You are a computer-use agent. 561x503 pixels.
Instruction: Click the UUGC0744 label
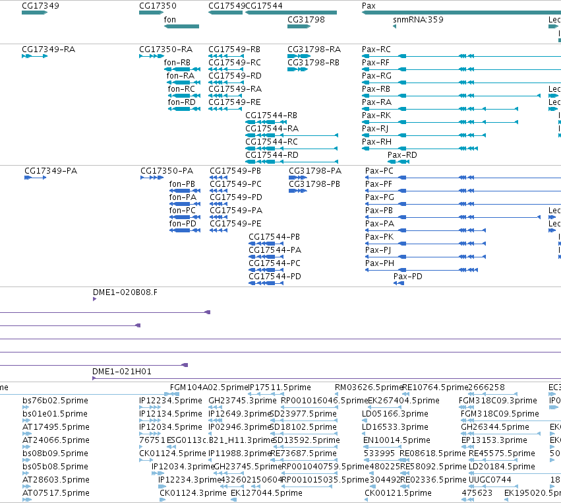(x=490, y=479)
